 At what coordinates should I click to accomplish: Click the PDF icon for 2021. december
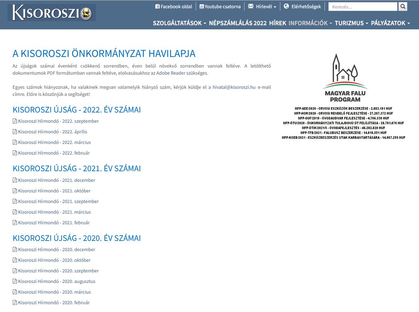15,180
